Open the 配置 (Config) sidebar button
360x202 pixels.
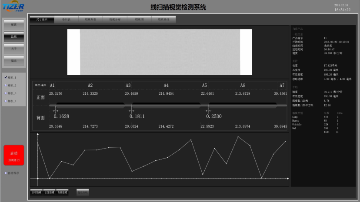(13, 25)
